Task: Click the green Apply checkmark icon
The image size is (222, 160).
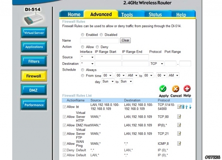Action: click(163, 89)
